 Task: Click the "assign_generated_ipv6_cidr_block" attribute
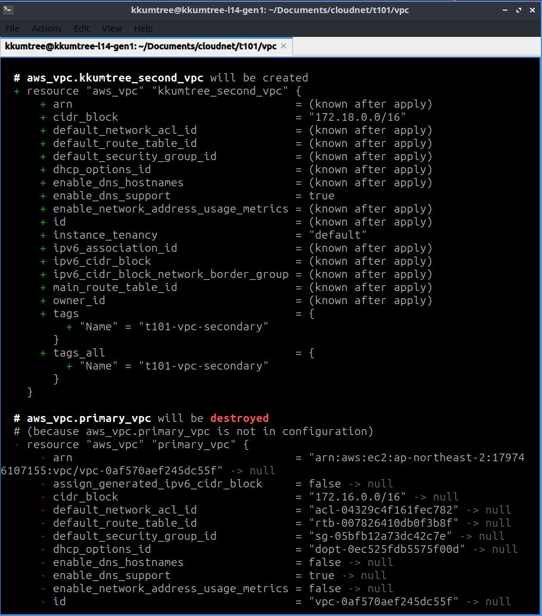pyautogui.click(x=158, y=484)
